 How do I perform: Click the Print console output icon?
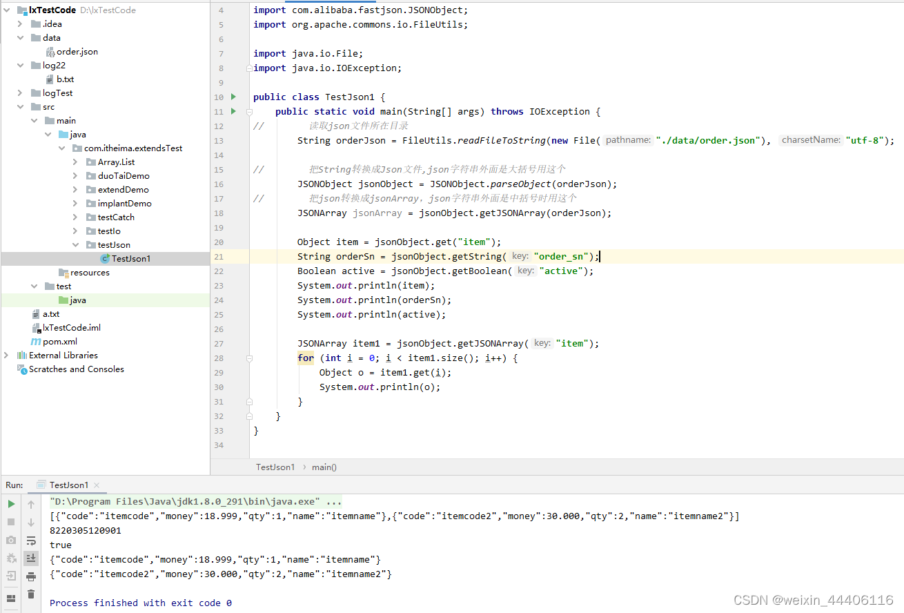30,576
